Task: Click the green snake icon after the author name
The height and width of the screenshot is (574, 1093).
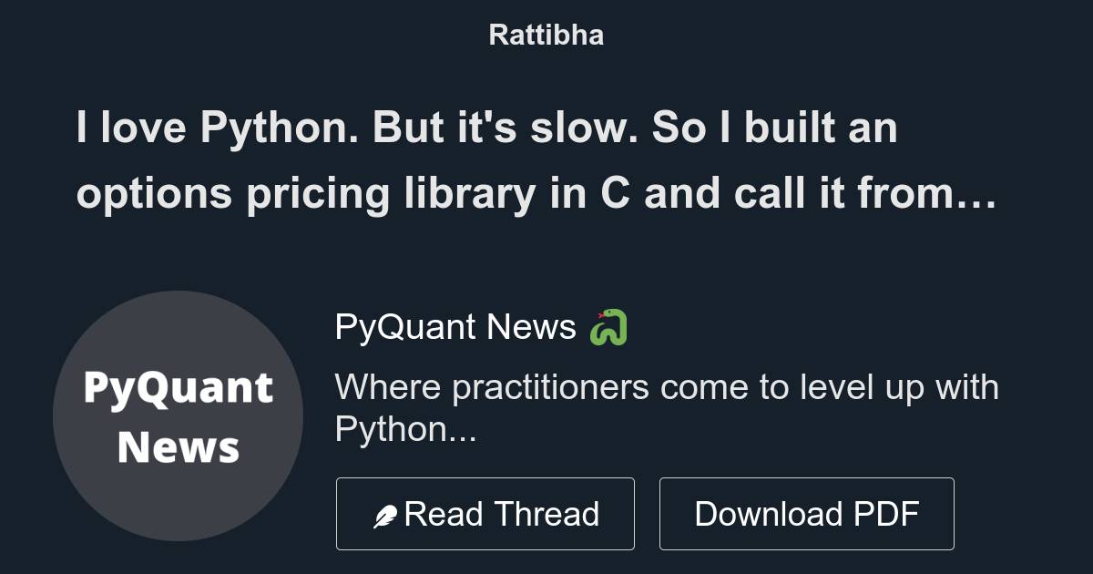Action: pyautogui.click(x=608, y=327)
